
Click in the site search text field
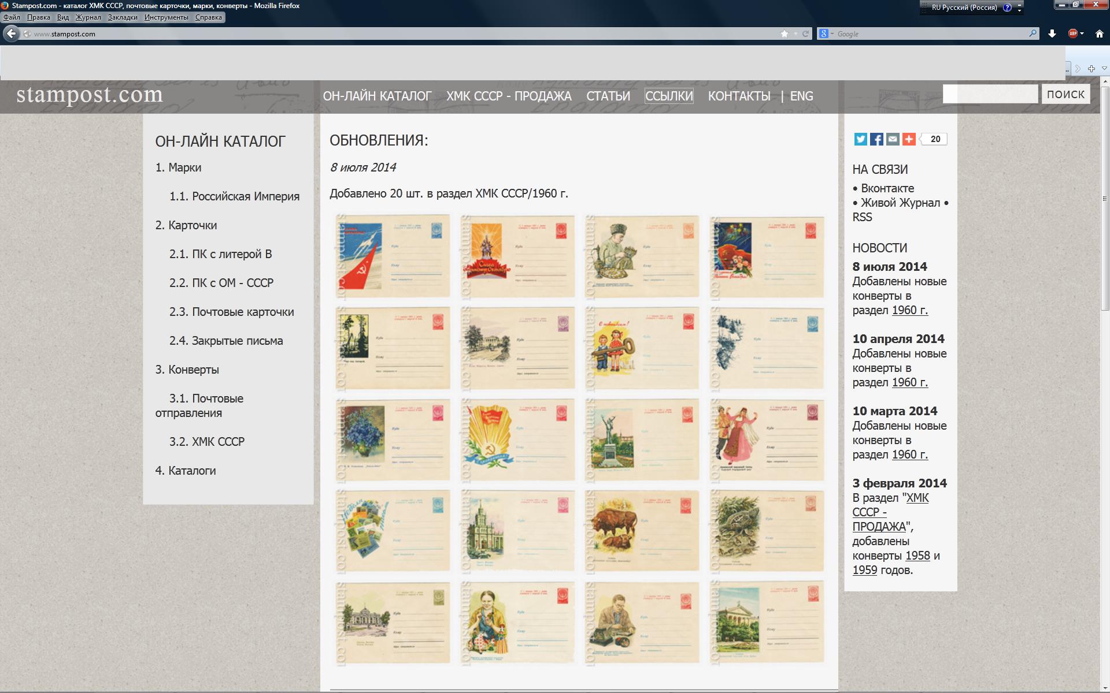pyautogui.click(x=990, y=94)
